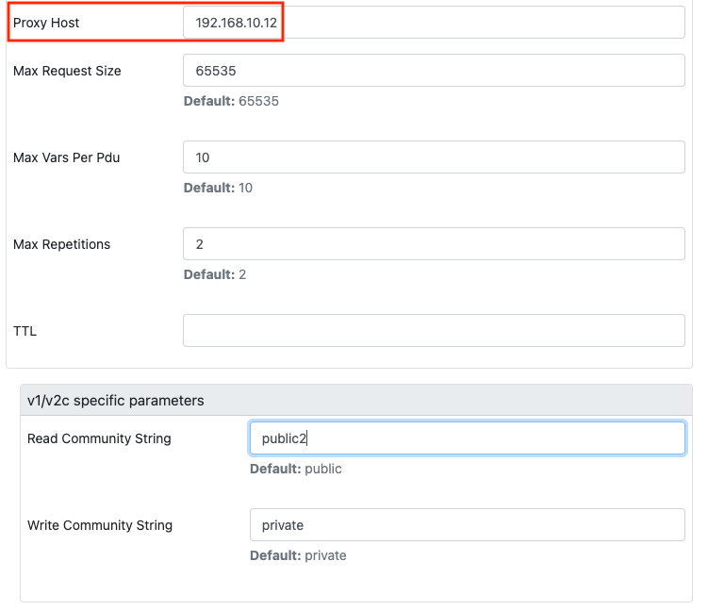Click the "Default: 2" hint text

215,274
